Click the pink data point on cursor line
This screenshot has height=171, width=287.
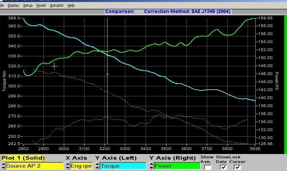(108, 74)
